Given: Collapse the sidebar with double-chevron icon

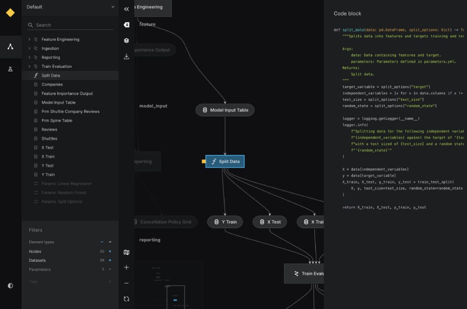Looking at the screenshot, I should [127, 9].
